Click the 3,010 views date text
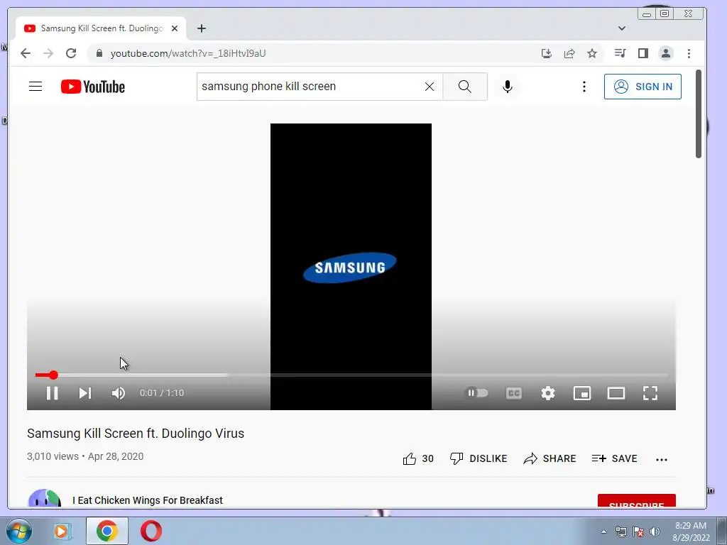The width and height of the screenshot is (727, 545). 85,456
